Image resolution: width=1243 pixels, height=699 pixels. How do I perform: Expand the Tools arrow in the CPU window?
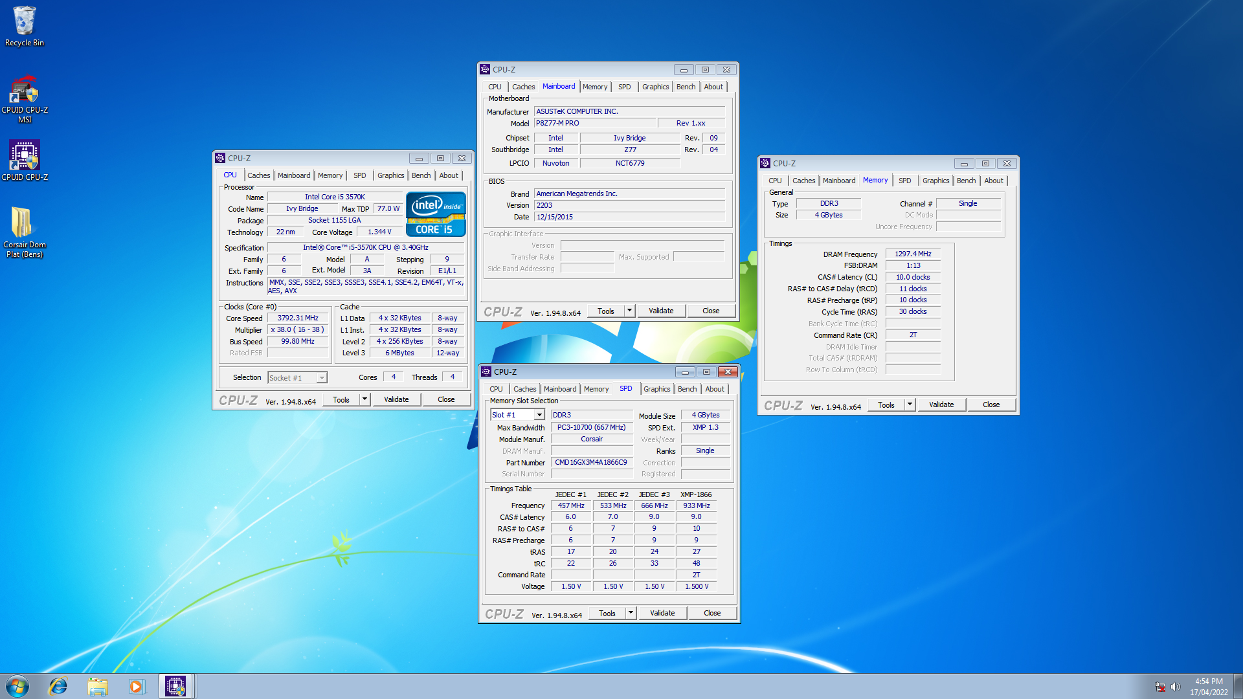[364, 399]
